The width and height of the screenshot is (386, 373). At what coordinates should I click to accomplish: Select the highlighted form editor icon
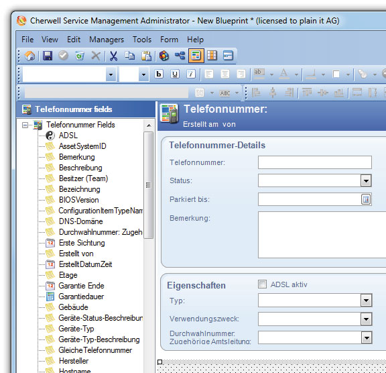[196, 56]
